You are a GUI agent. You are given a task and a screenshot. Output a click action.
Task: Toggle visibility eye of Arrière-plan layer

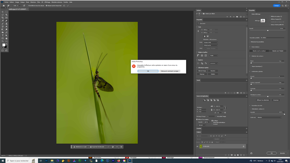(x=197, y=146)
